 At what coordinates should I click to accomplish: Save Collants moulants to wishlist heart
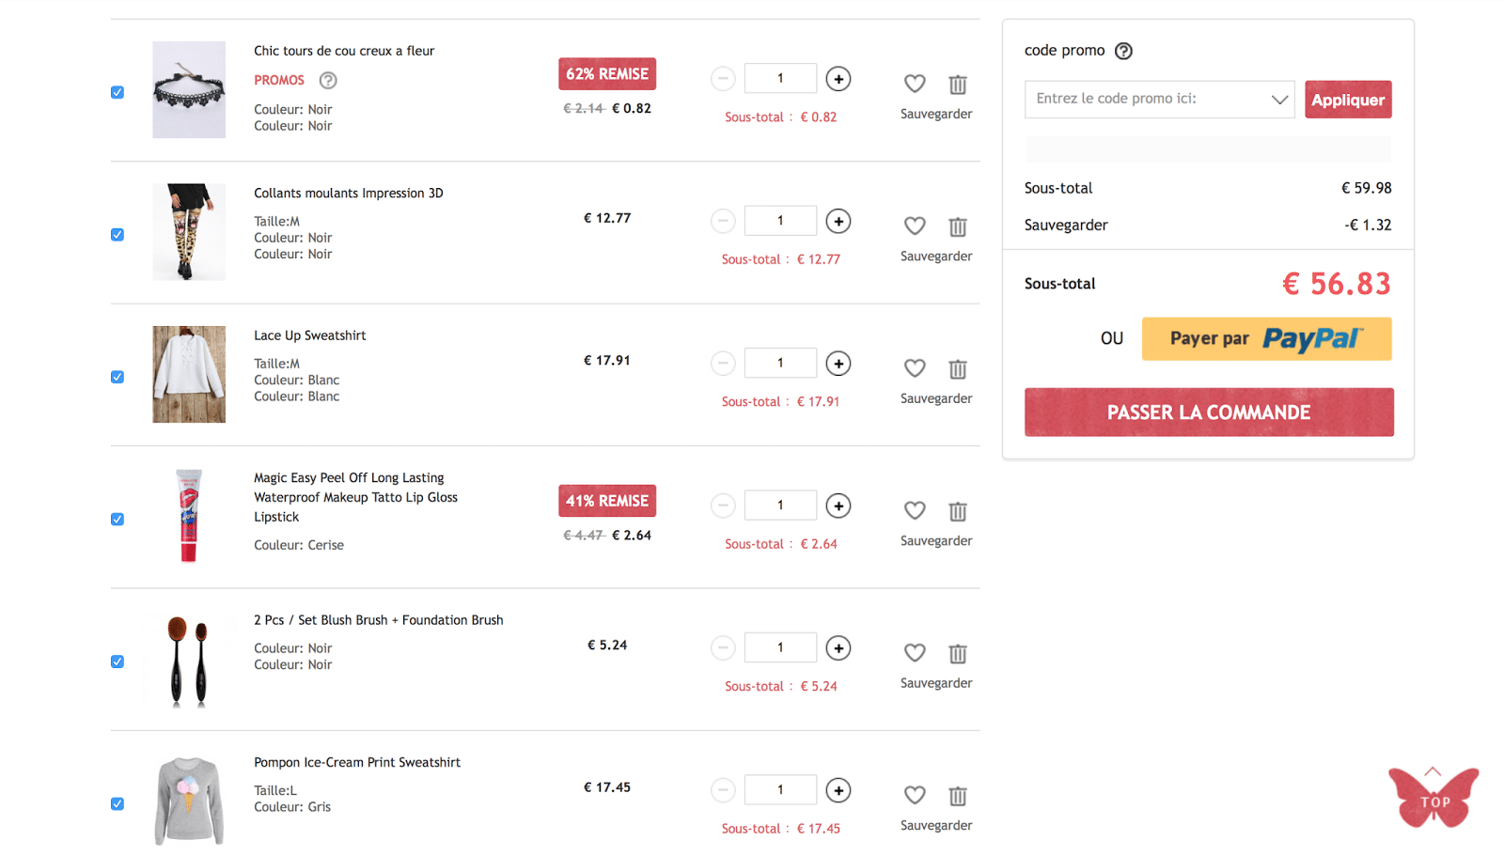click(x=915, y=226)
